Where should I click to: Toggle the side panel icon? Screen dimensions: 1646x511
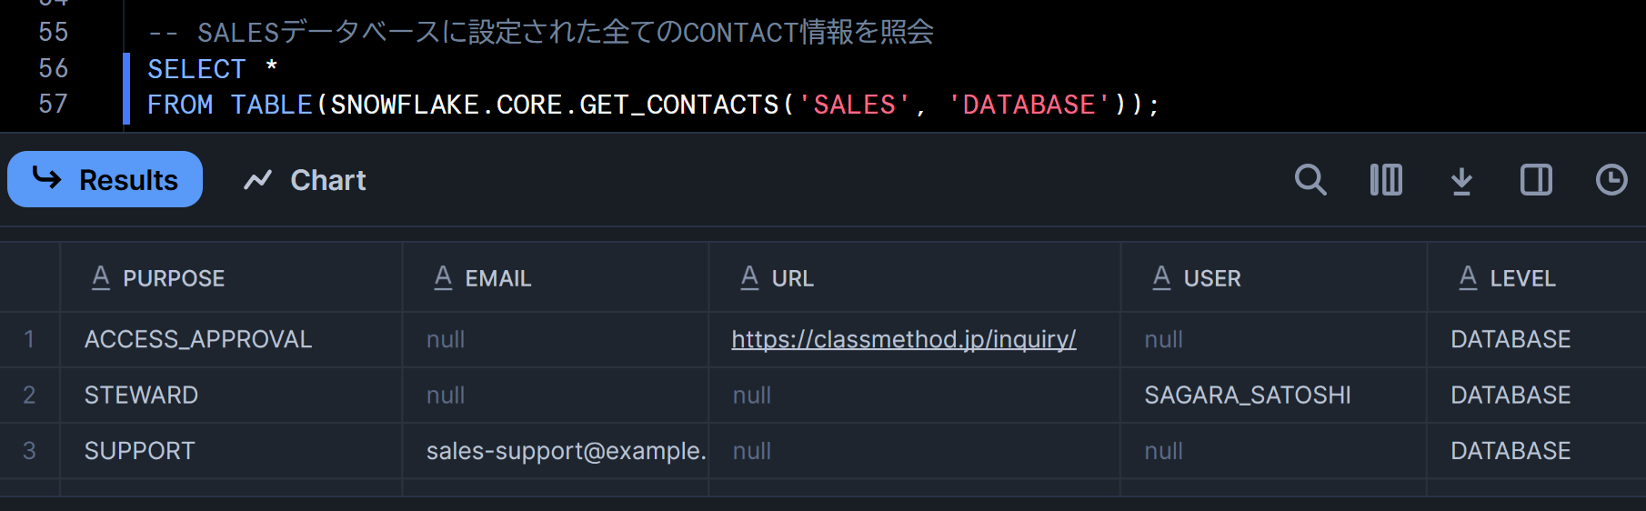tap(1536, 180)
